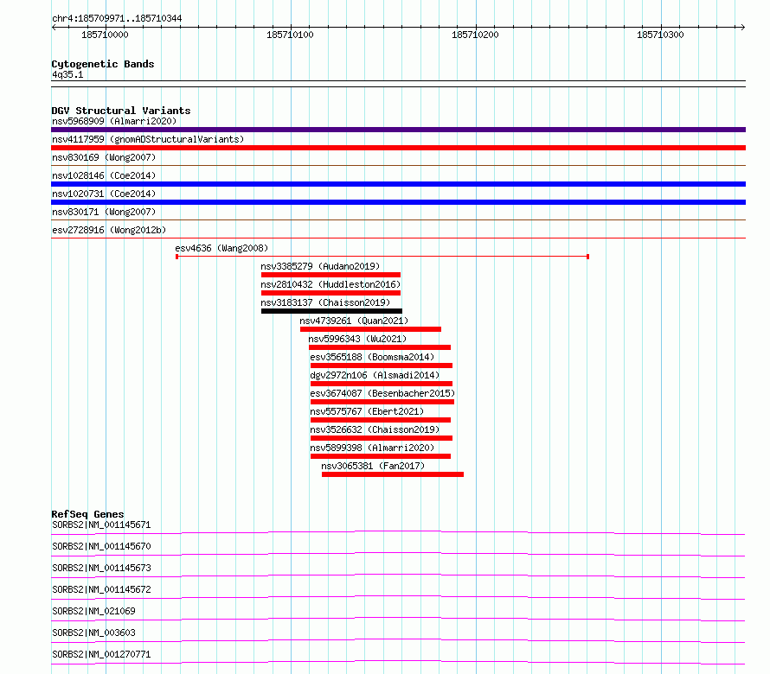This screenshot has height=674, width=770.
Task: Select the RefSeq Genes track title
Action: [87, 514]
